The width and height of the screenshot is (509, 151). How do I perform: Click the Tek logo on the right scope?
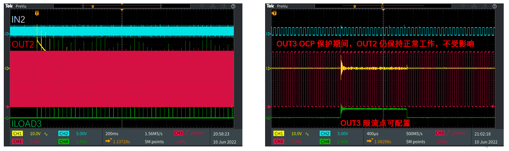(270, 6)
